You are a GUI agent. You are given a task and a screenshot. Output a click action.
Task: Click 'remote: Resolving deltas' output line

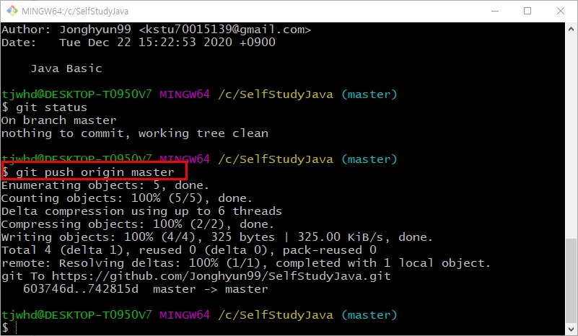tap(246, 263)
